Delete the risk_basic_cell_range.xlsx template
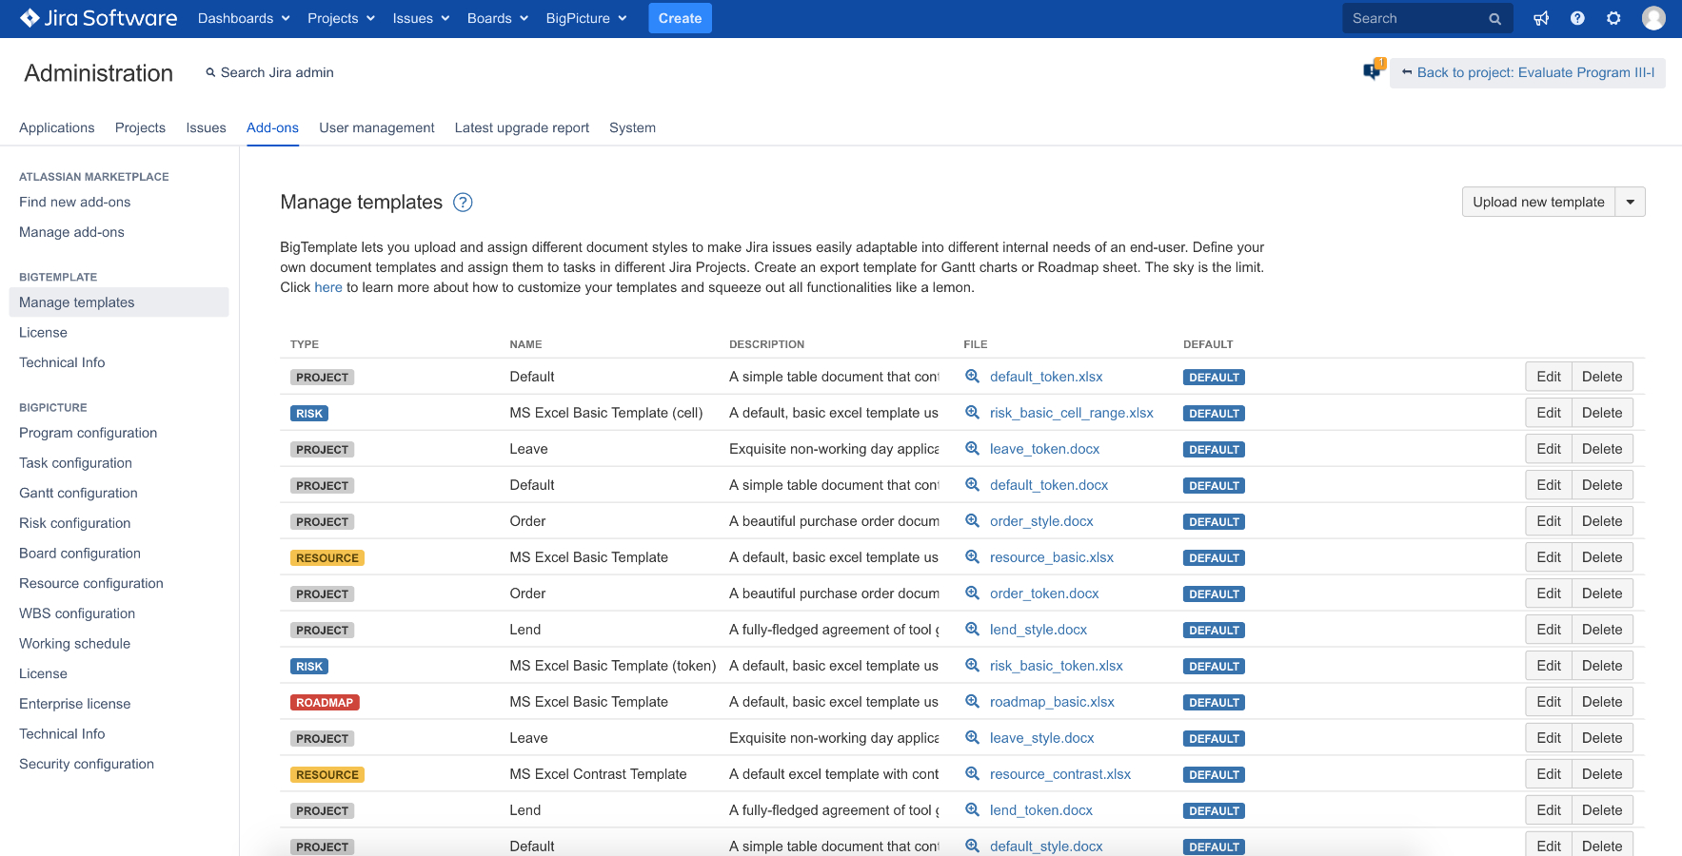 pos(1602,413)
